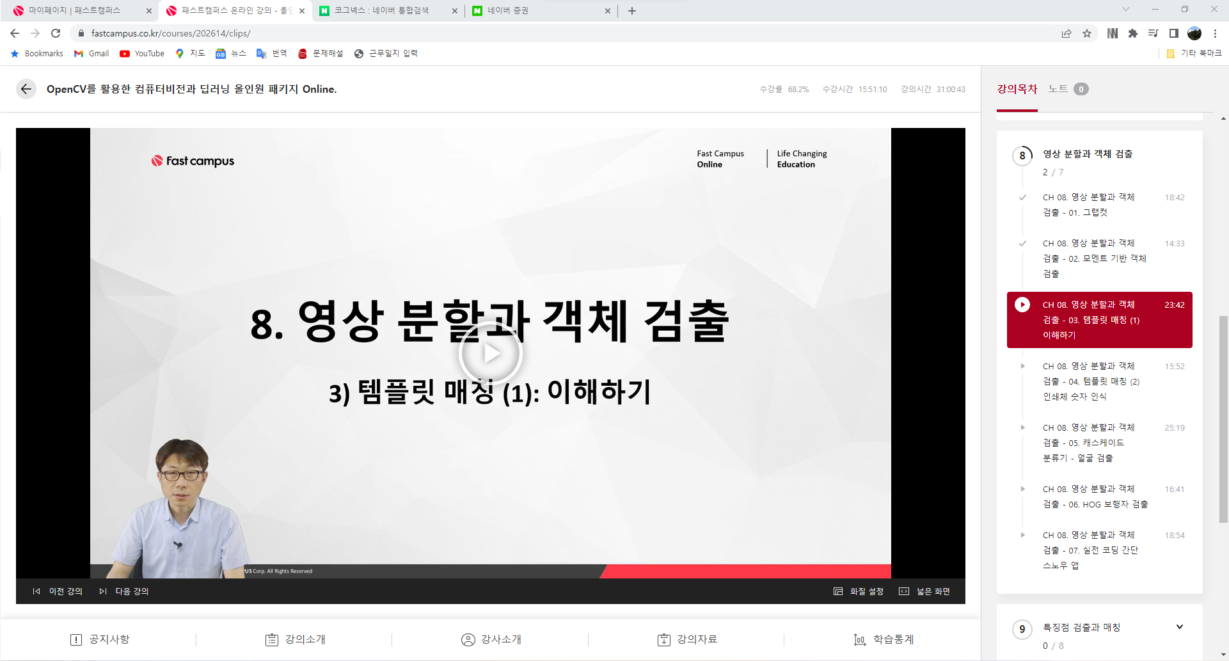Select the 강의목차 tab
This screenshot has width=1229, height=661.
click(x=1017, y=89)
